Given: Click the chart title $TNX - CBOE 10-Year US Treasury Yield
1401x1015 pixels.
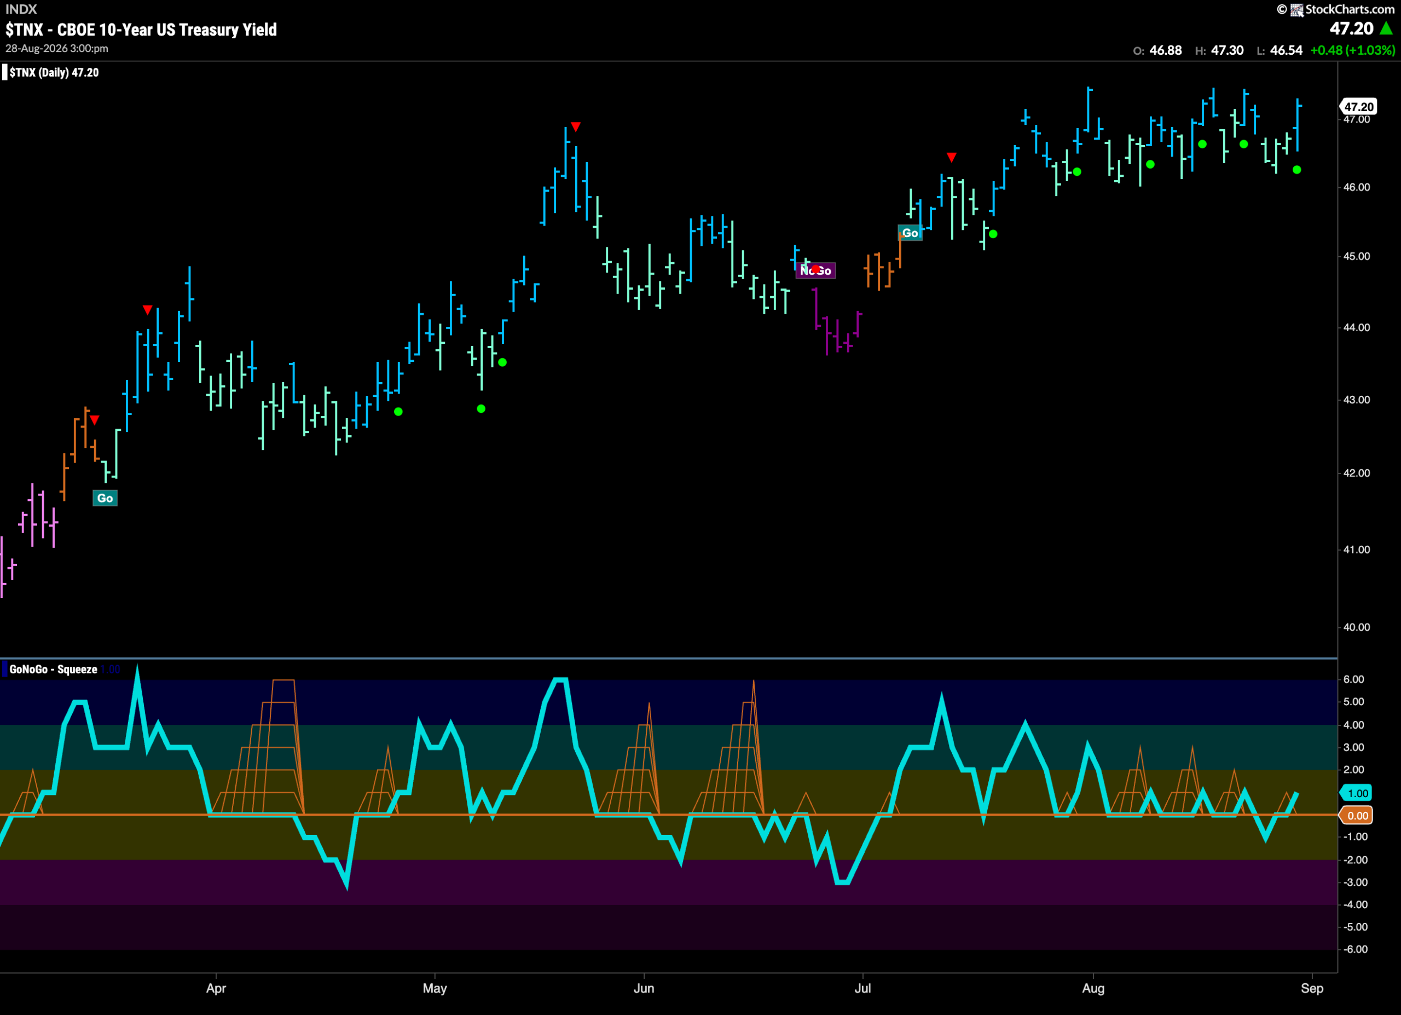Looking at the screenshot, I should coord(141,30).
